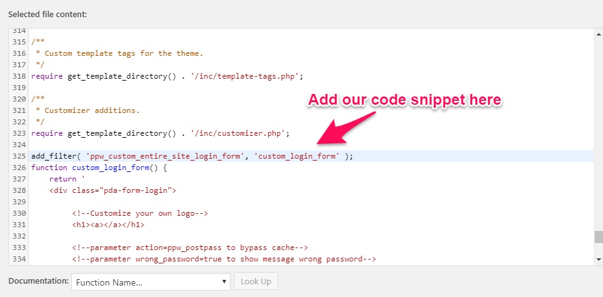Screen dimensions: 603x297
Task: Click the line with require '/inc/customizer.php'
Action: pyautogui.click(x=160, y=134)
